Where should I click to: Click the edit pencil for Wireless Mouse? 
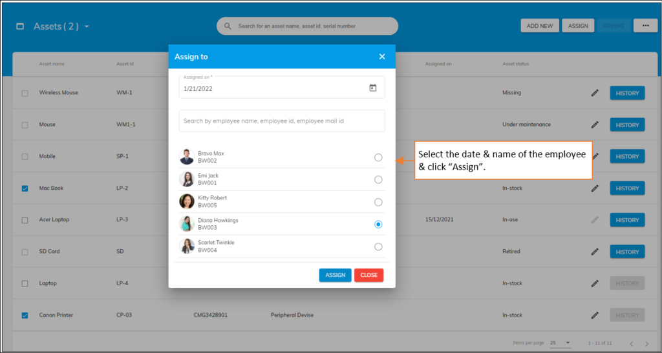click(x=595, y=93)
